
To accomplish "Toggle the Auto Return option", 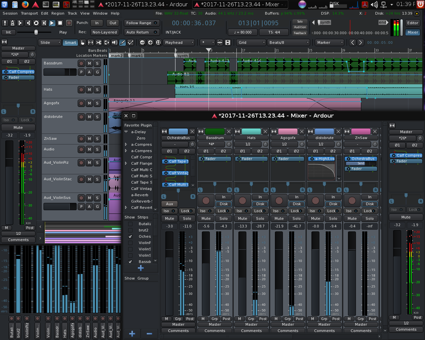I will (x=142, y=32).
